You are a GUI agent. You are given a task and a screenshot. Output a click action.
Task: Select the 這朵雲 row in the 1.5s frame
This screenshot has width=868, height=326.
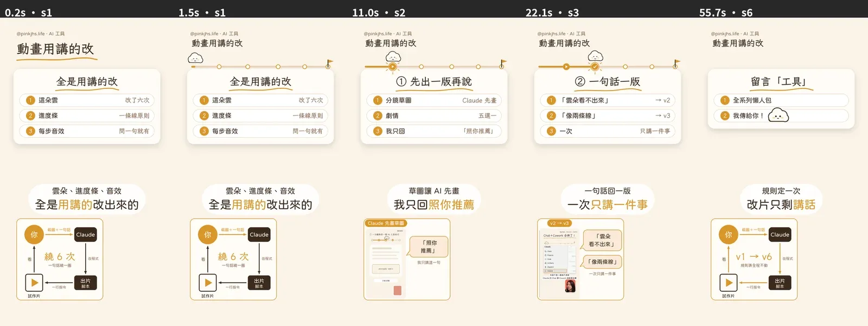point(260,100)
